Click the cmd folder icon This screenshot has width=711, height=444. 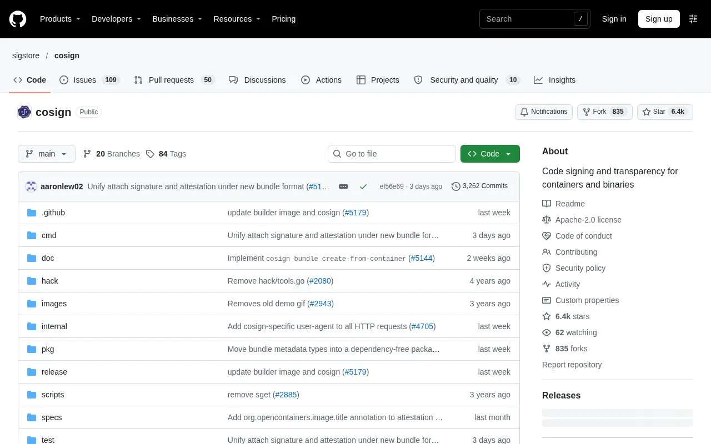(x=32, y=235)
